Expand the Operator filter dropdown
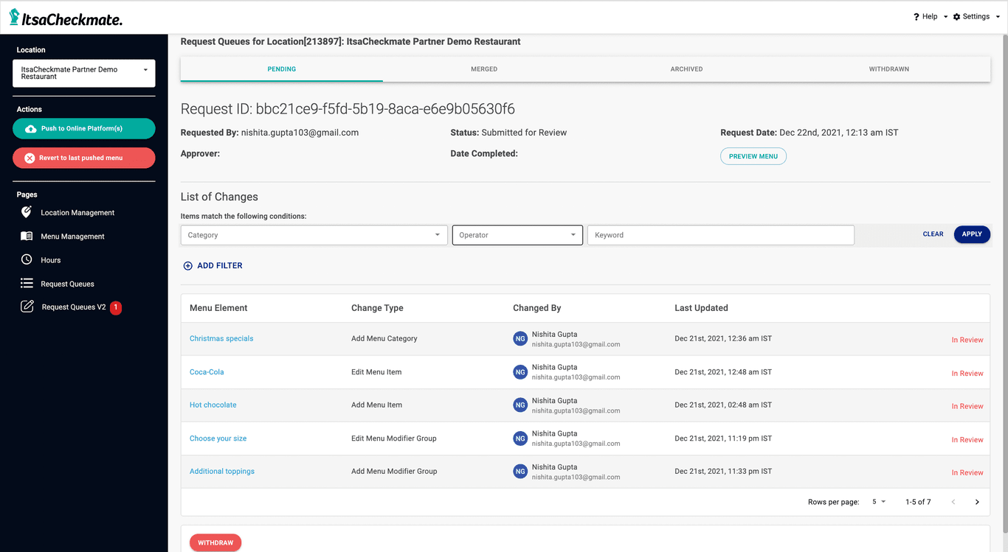Screen dimensions: 1008x552 [x=517, y=235]
